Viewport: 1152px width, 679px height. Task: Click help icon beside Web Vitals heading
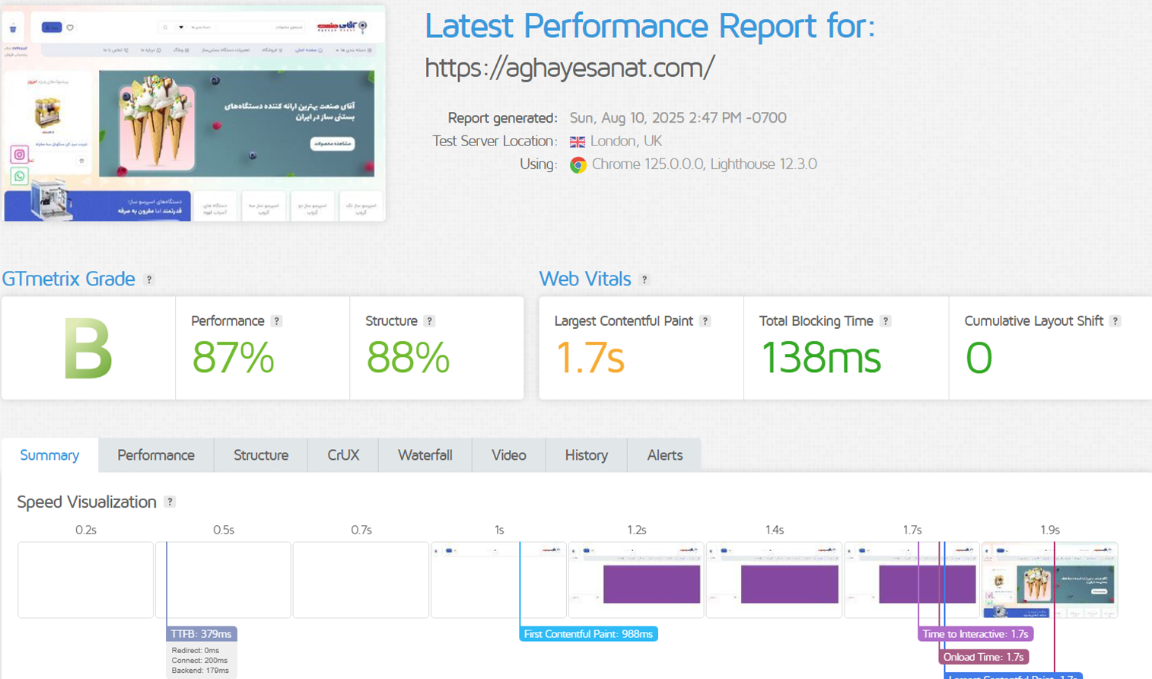644,280
